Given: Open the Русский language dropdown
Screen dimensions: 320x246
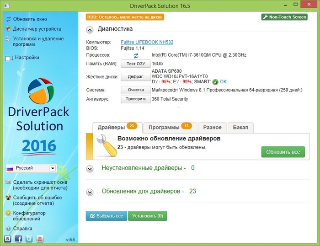Looking at the screenshot, I should 30,168.
